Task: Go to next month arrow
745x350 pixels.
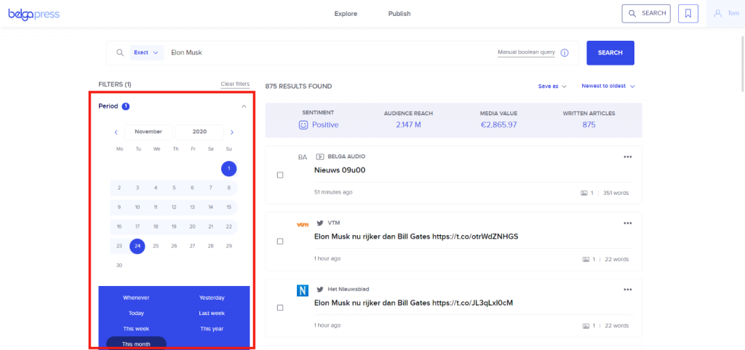Action: point(232,132)
